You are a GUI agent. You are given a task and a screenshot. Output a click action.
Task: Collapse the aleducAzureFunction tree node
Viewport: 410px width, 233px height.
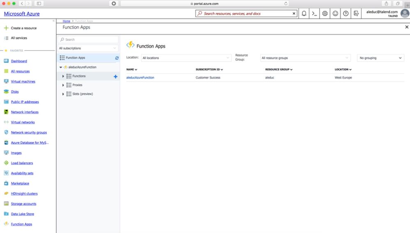point(61,67)
